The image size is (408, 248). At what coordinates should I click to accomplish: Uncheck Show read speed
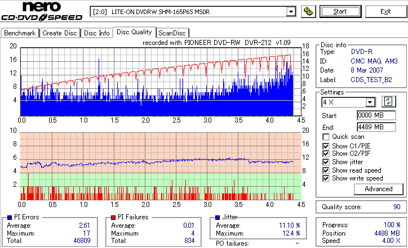pyautogui.click(x=326, y=170)
